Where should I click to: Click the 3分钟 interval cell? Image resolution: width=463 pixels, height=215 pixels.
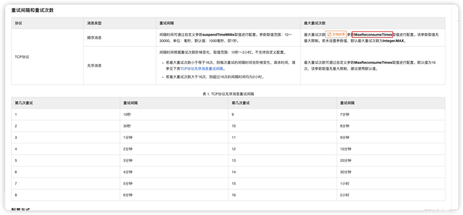point(174,160)
